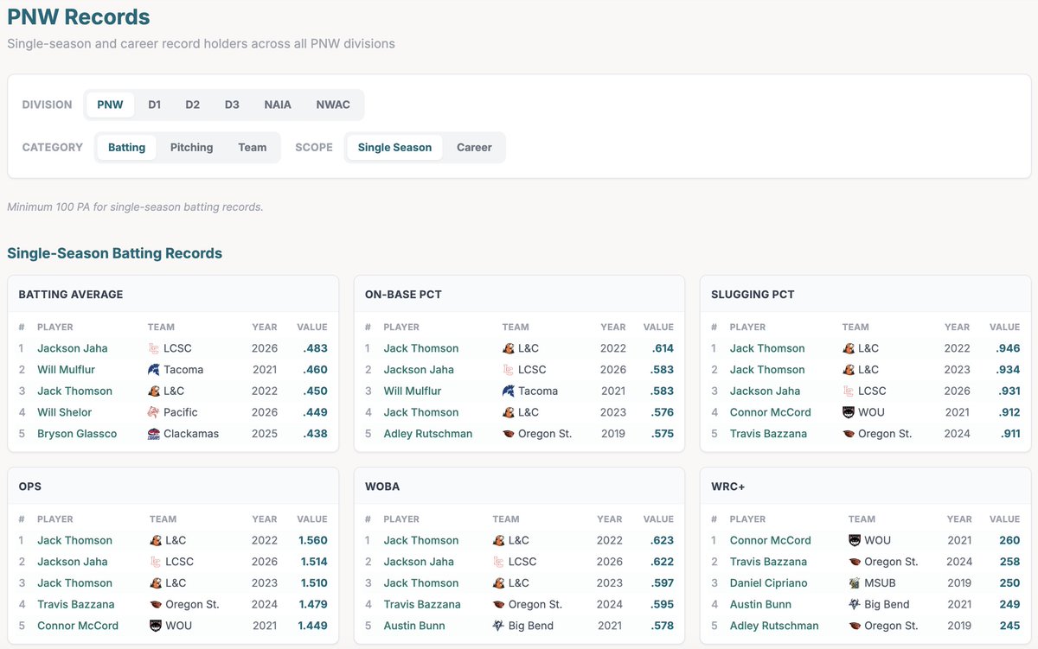Select the Career scope option

[x=473, y=147]
